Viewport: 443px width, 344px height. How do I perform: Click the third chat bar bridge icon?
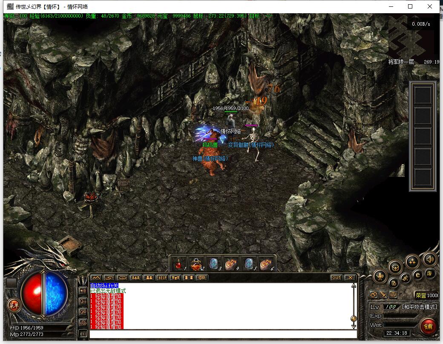(122, 278)
